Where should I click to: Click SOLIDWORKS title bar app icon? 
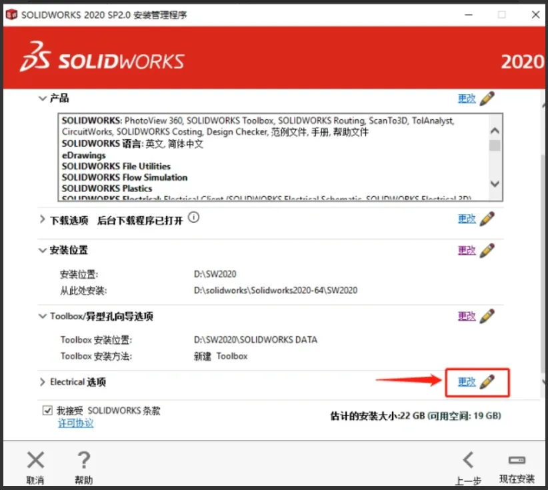click(11, 15)
